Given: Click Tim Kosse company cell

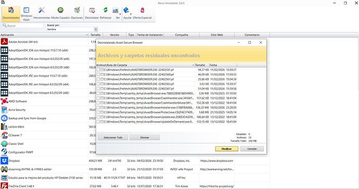Looking at the screenshot, I should (182, 186).
